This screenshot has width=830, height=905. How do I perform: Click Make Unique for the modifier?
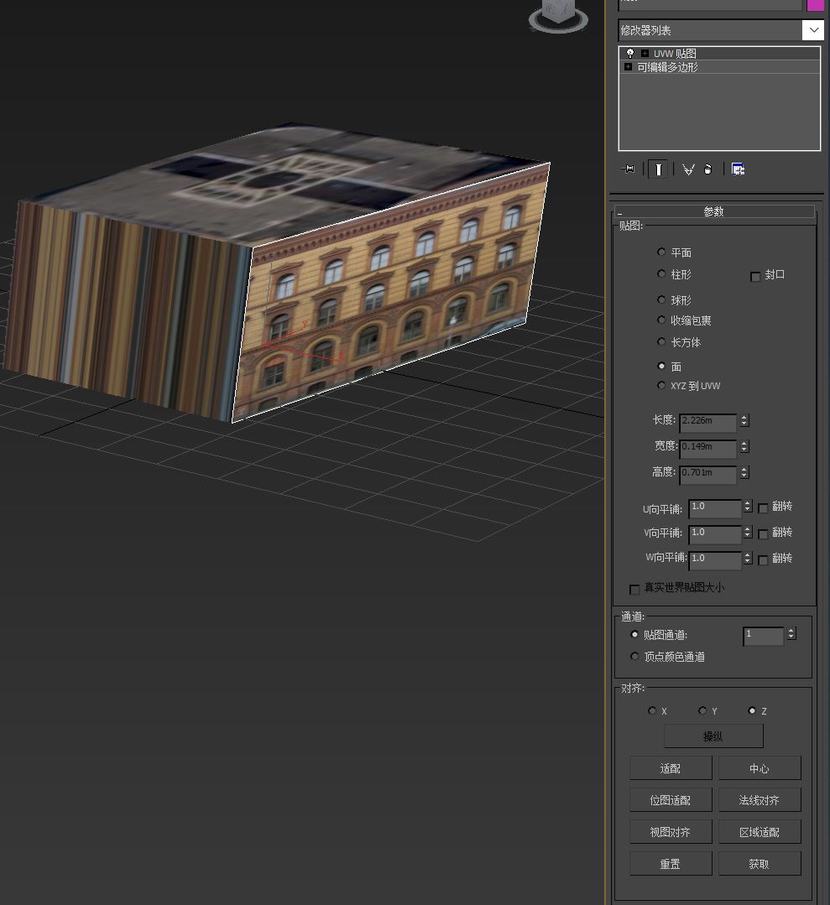pos(688,169)
